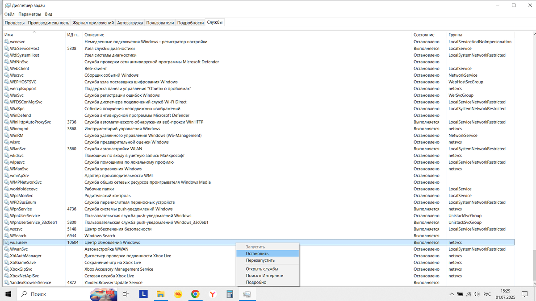The width and height of the screenshot is (536, 301).
Task: Click the 'Родительский контроль' description cell
Action: coord(108,196)
